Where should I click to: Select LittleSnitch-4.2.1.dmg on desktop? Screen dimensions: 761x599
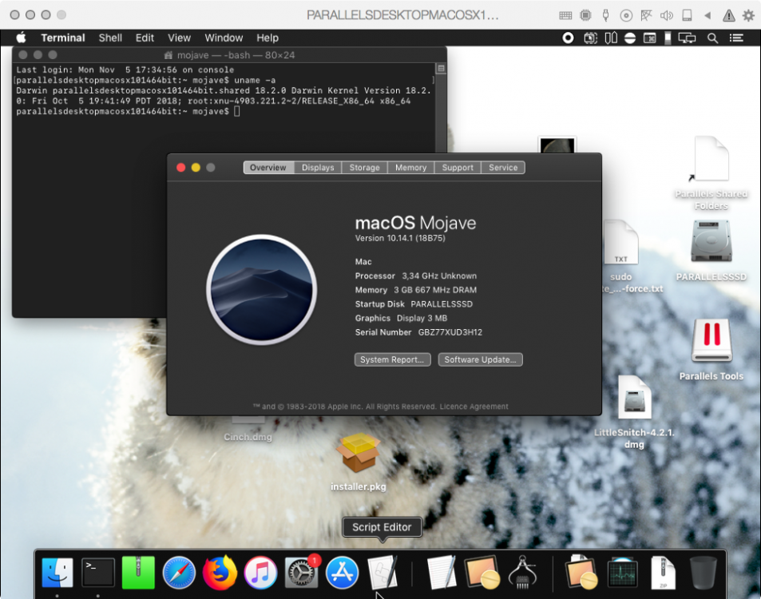(x=634, y=413)
